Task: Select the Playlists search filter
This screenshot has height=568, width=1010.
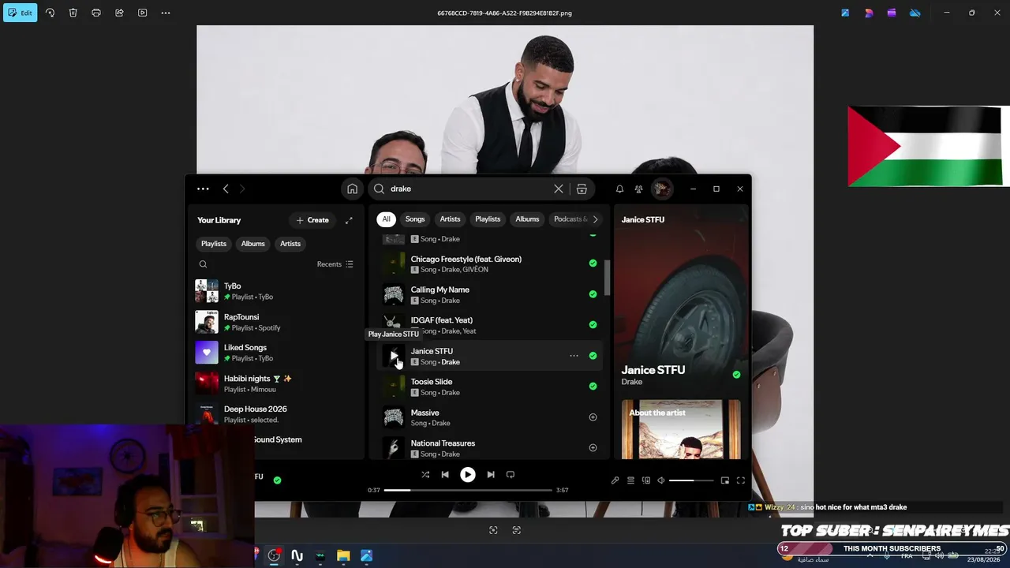Action: [x=488, y=219]
